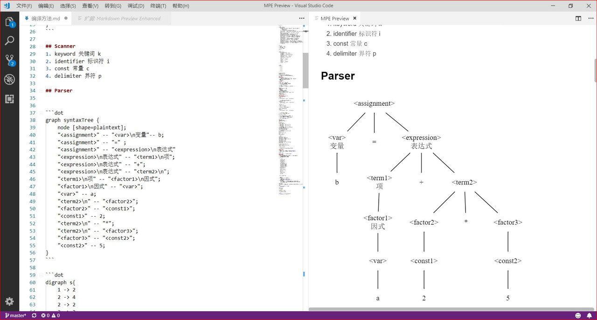Click '"<const2>" -- 5;' code line
The height and width of the screenshot is (320, 597).
[81, 245]
